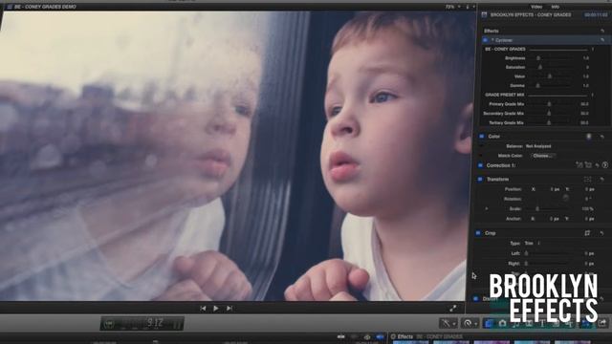Toggle the Effects browser button
612x344 pixels.
pos(489,323)
